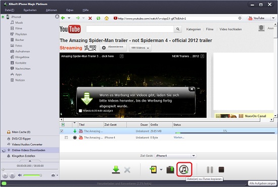
Task: Open the YouTube site selector dropdown
Action: [273, 18]
